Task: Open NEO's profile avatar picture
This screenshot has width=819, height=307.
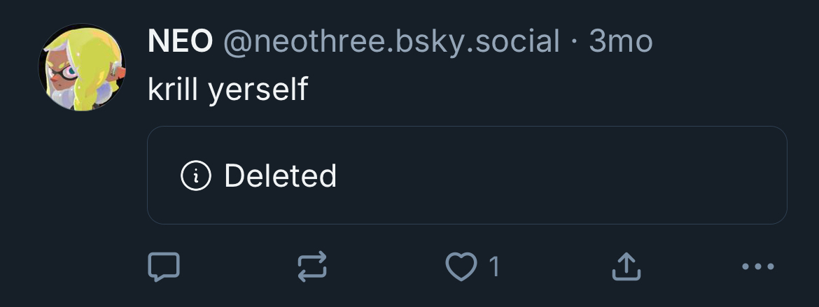Action: point(81,67)
